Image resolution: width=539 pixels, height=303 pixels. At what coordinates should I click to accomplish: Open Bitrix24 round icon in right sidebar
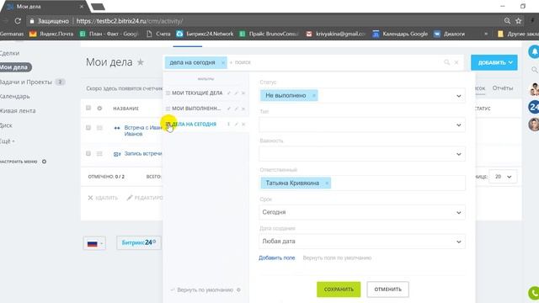[x=533, y=107]
